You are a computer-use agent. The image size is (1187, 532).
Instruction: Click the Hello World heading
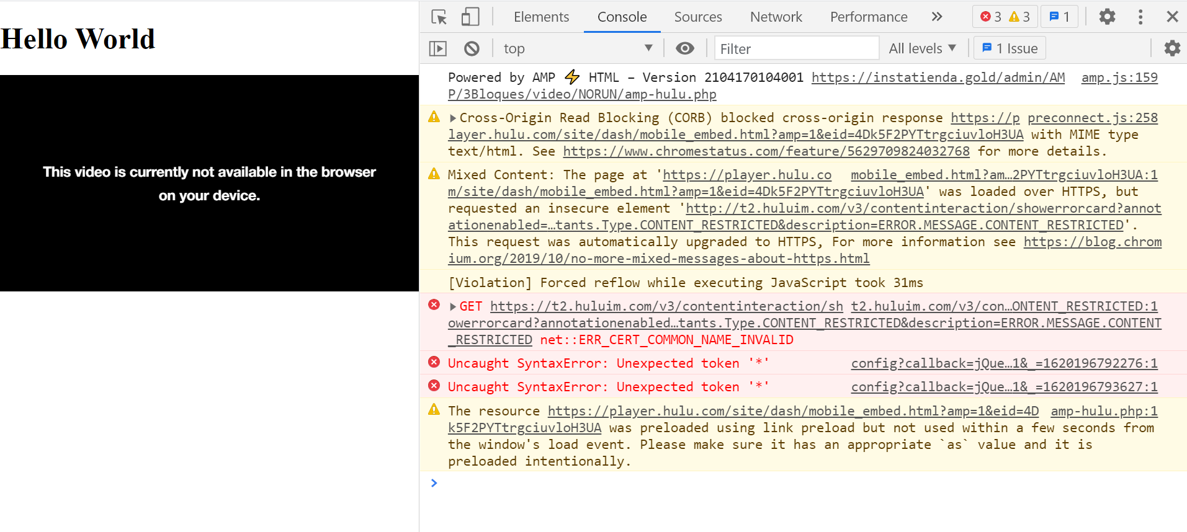coord(78,39)
